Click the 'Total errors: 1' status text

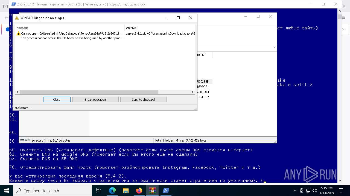coord(22,108)
